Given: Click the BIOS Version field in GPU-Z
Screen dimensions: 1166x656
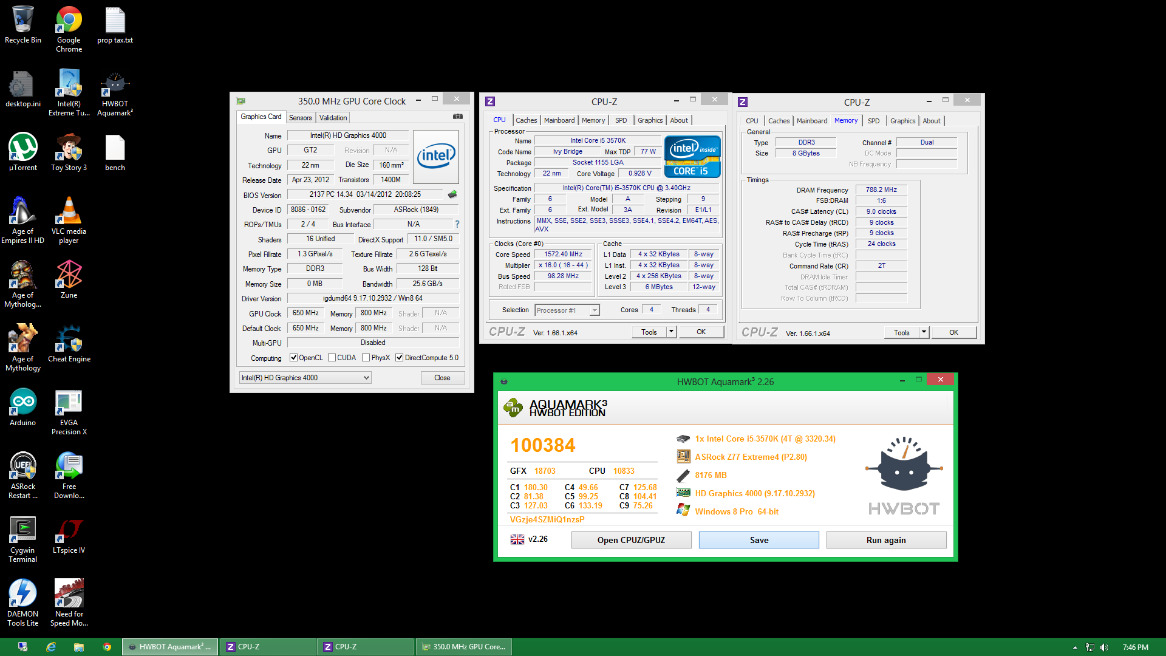Looking at the screenshot, I should (x=365, y=194).
